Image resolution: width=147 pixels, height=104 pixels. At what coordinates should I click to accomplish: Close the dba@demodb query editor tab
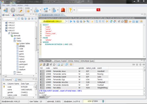pos(62,15)
